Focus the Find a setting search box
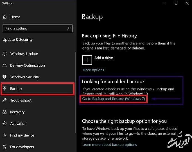The width and height of the screenshot is (192, 152). [37, 28]
